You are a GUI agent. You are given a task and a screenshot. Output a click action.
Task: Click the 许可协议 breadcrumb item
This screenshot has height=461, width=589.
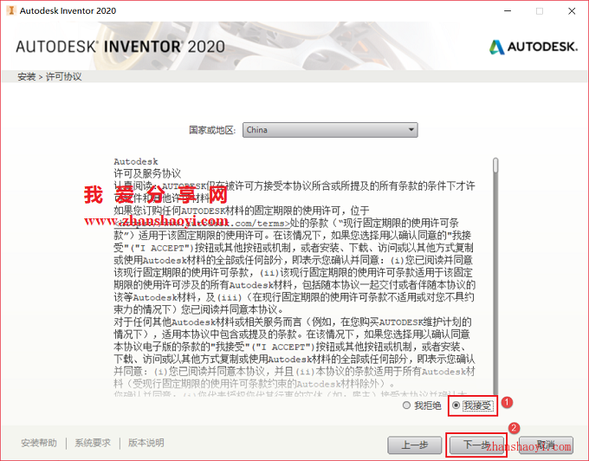(x=64, y=76)
